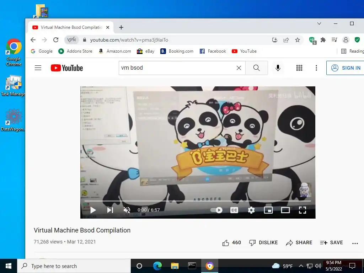Enter full screen mode
The image size is (364, 273).
tap(302, 210)
